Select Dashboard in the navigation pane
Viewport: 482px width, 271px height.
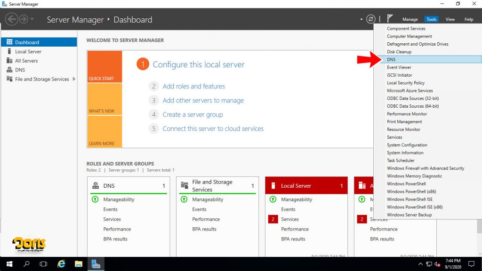[39, 42]
